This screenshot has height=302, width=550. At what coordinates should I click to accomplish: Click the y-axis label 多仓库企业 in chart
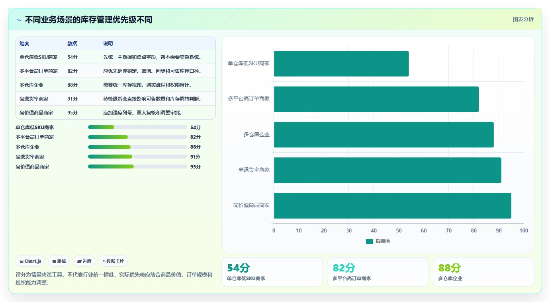point(256,135)
